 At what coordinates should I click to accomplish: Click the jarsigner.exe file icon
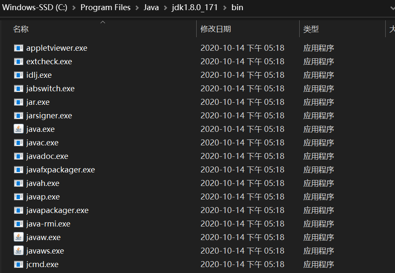18,115
